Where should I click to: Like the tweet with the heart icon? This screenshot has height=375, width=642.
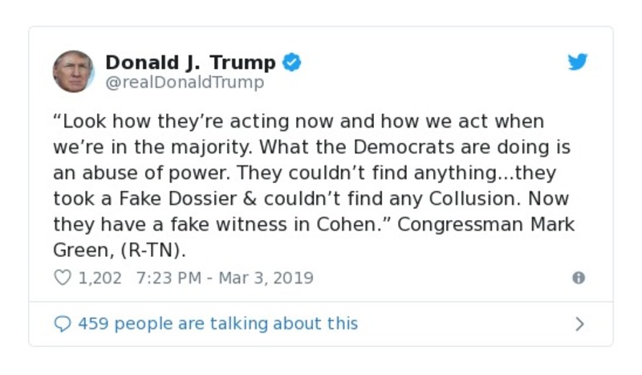62,278
